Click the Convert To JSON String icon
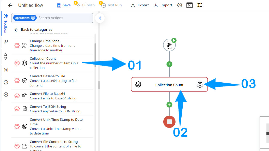Screen dimensions: 269x151 (25, 109)
